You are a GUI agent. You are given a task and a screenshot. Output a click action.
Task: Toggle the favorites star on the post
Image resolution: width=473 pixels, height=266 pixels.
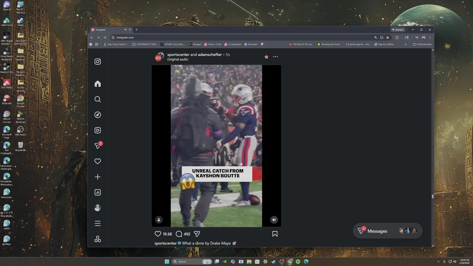coord(266,57)
